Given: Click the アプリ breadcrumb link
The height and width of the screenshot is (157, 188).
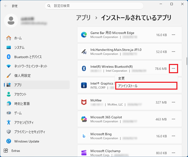Looking at the screenshot, I should pyautogui.click(x=83, y=18).
